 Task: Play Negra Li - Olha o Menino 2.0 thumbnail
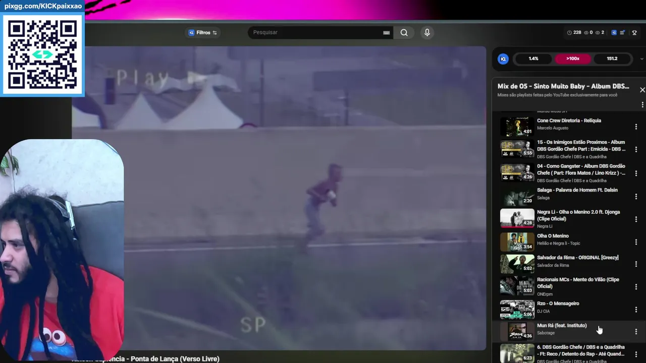coord(517,218)
